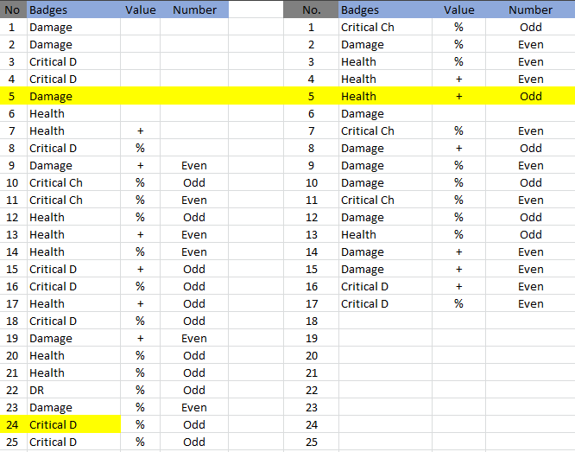Click empty value cell in right row 6

458,113
